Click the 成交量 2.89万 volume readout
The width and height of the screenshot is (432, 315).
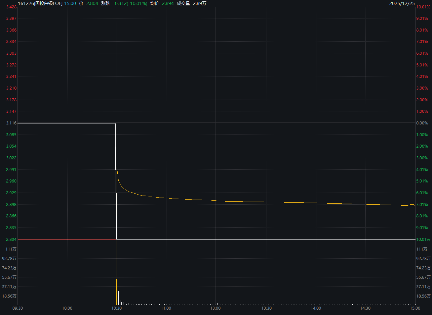tap(191, 3)
